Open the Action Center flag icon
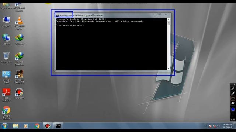 (210, 126)
